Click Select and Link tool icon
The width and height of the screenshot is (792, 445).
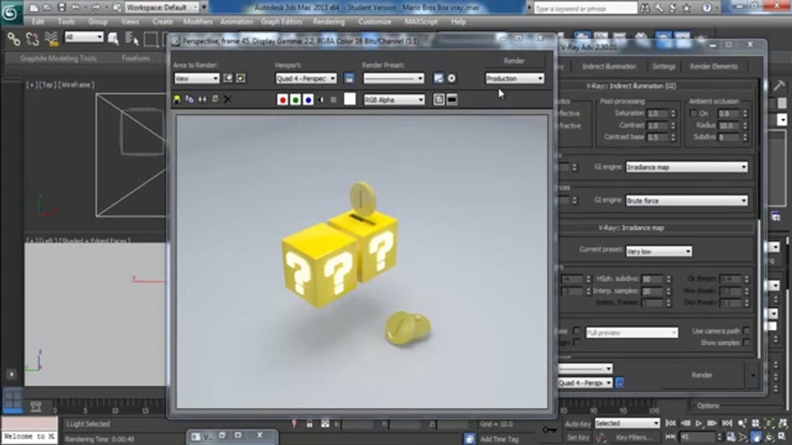13,38
